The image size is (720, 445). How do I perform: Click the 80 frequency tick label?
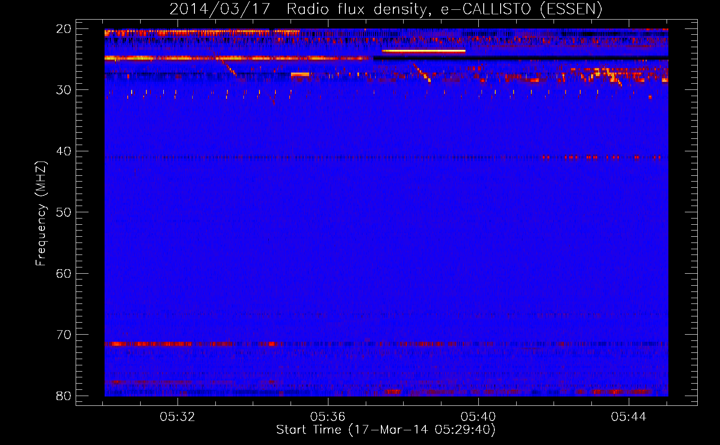tap(64, 396)
